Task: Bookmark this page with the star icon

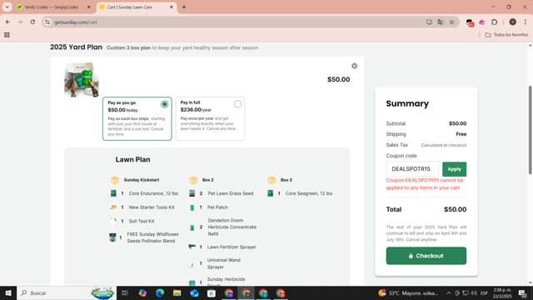Action: click(451, 22)
